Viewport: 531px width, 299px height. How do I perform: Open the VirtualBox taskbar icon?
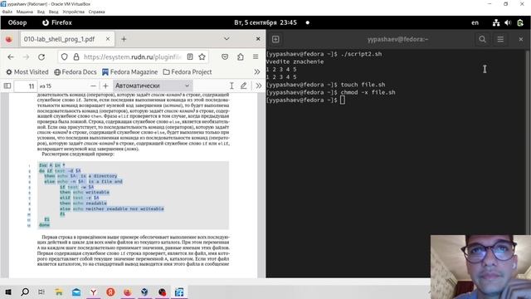coord(144,292)
